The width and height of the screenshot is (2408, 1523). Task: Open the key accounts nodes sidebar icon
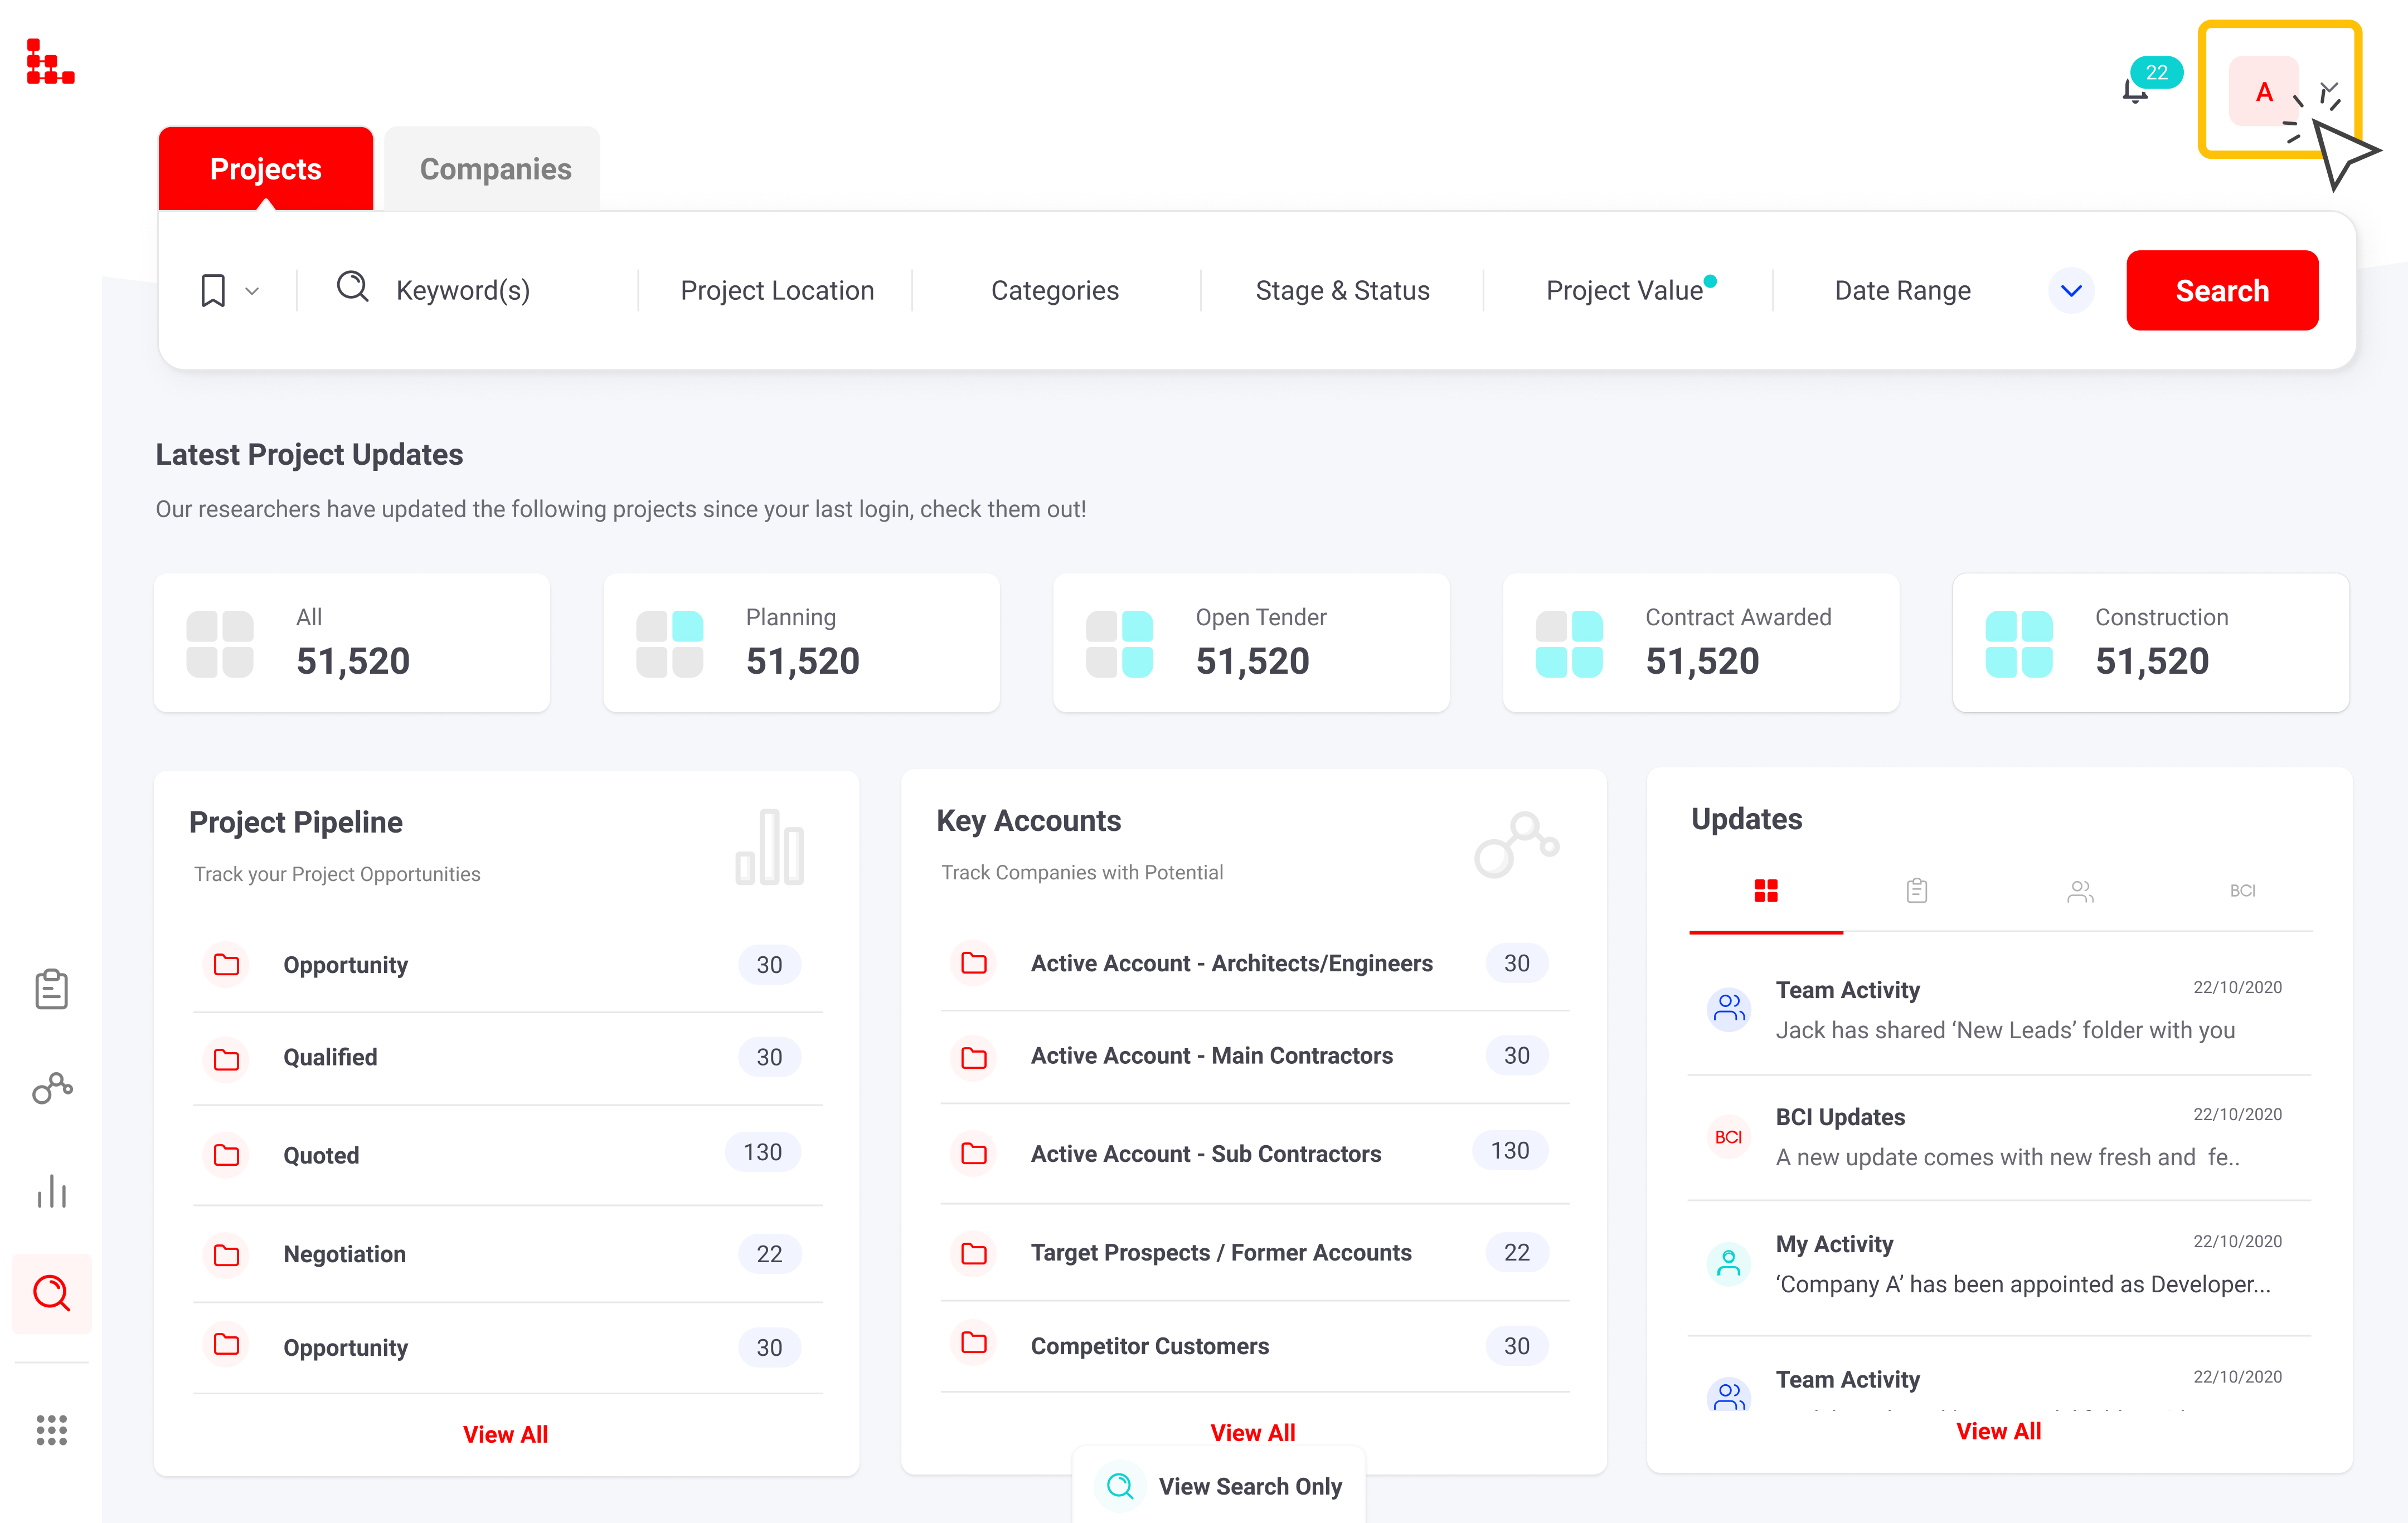pos(51,1088)
